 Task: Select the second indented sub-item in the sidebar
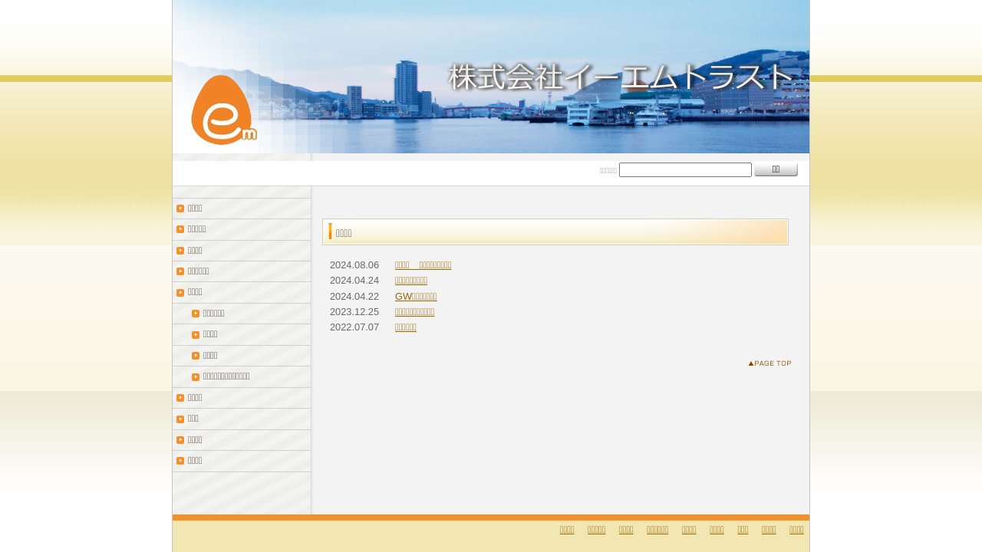click(x=210, y=334)
